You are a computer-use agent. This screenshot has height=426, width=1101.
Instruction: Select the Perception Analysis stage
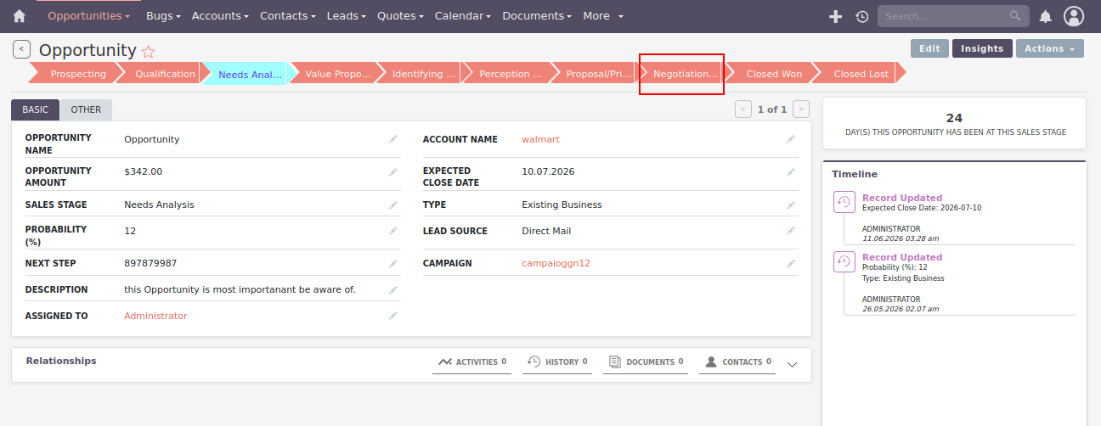point(511,74)
